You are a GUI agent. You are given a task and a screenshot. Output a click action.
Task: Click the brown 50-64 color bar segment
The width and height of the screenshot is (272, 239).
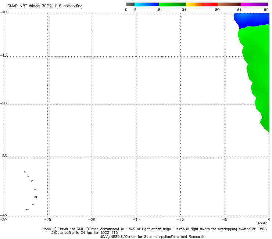[x=229, y=4]
